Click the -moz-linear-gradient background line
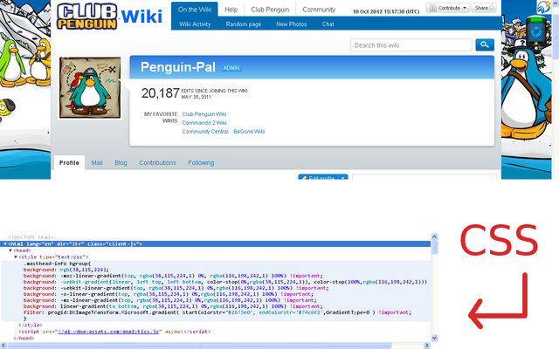Screen dimensions: 559x349 (x=173, y=276)
